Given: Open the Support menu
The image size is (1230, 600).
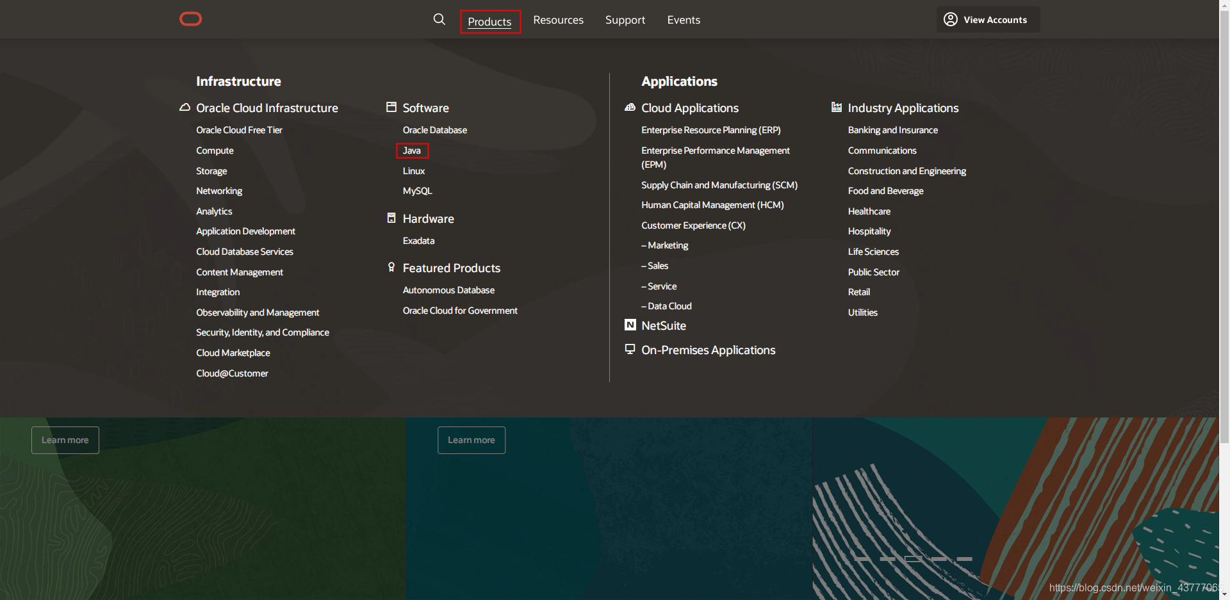Looking at the screenshot, I should [625, 20].
